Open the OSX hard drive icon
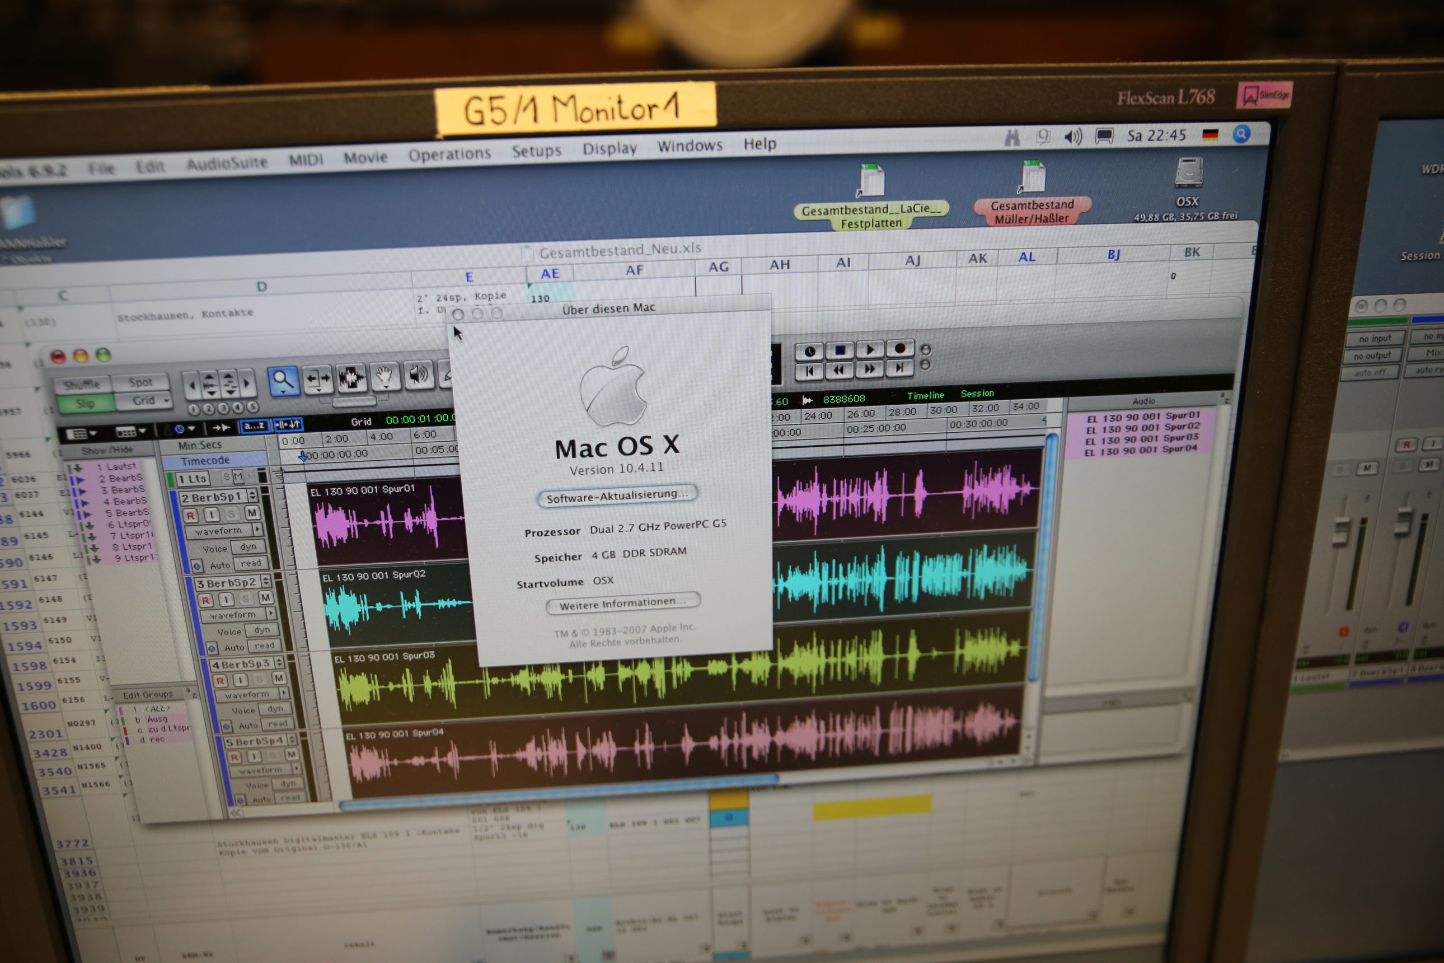This screenshot has width=1444, height=963. click(1189, 172)
